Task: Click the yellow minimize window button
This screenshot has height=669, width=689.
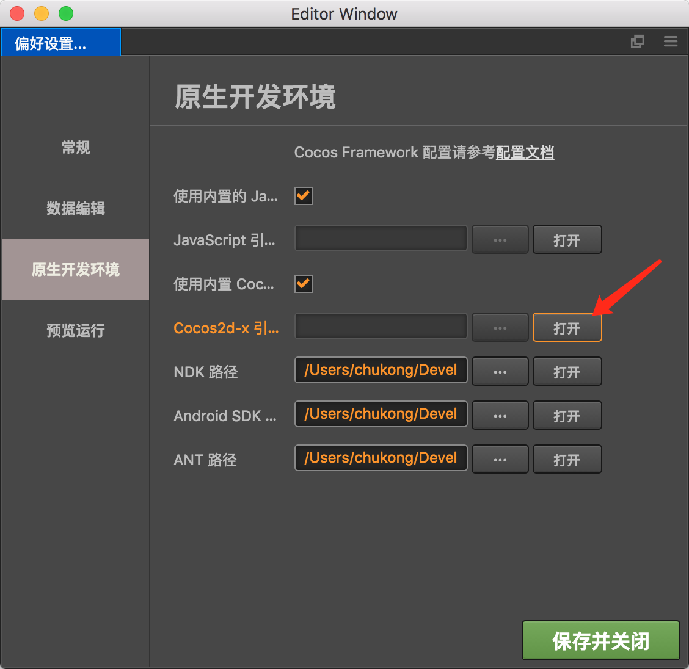Action: (42, 13)
